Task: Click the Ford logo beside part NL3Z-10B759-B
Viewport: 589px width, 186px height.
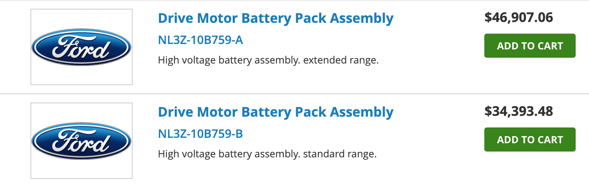Action: pos(81,141)
